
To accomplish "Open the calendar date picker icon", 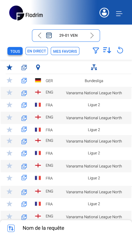I will tap(49, 35).
